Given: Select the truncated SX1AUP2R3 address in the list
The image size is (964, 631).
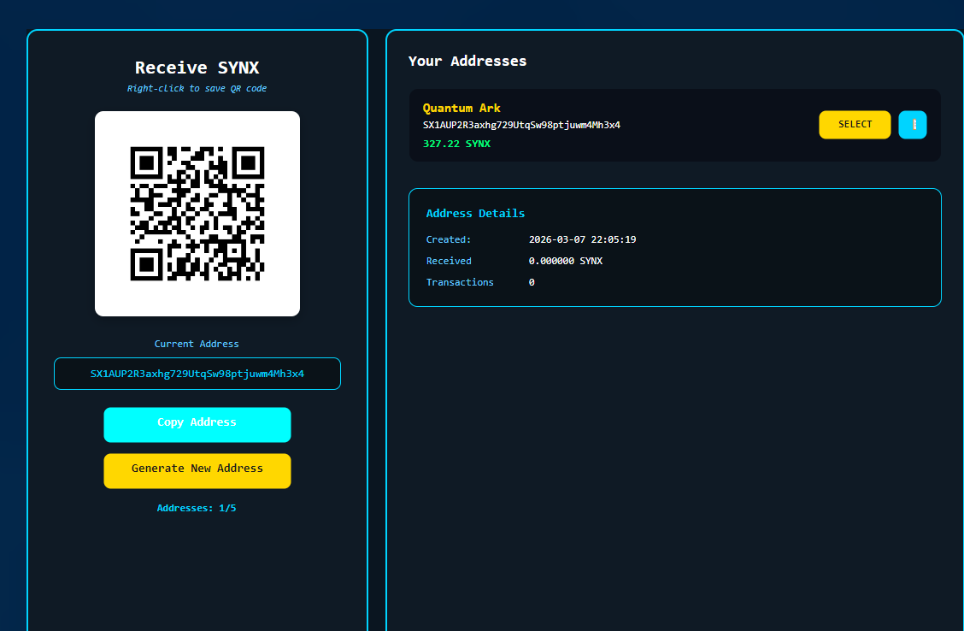Looking at the screenshot, I should point(521,125).
